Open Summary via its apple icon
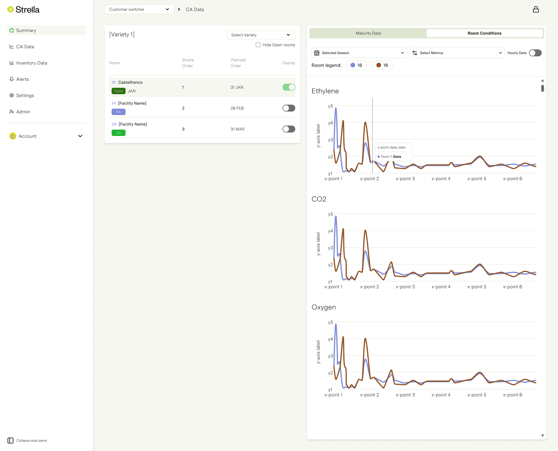The height and width of the screenshot is (451, 558). click(x=12, y=30)
